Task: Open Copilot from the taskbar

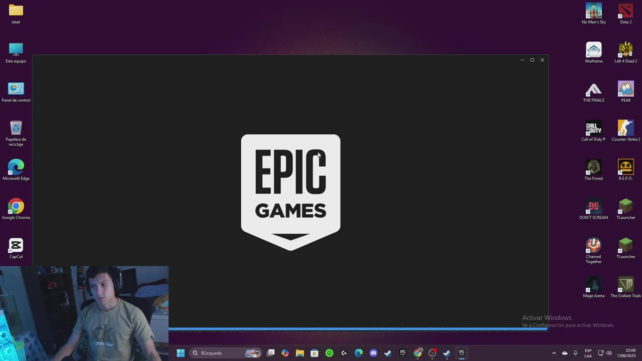Action: coord(285,353)
